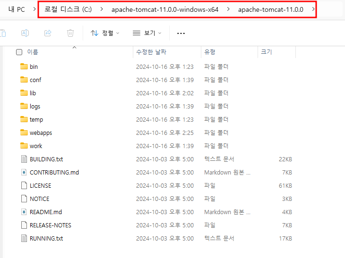345x258 pixels.
Task: Select the work folder icon
Action: [24, 146]
